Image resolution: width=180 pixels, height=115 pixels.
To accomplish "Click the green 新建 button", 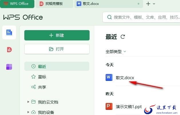I will [x=57, y=35].
